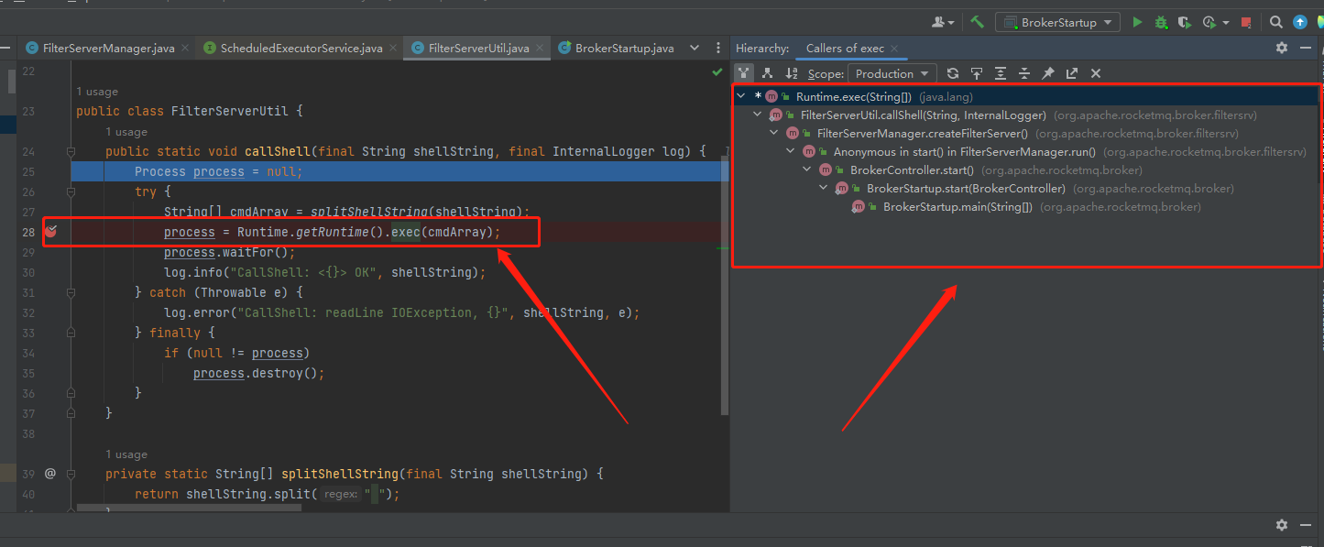Click the '1 usage' hint above callShell

(x=126, y=132)
